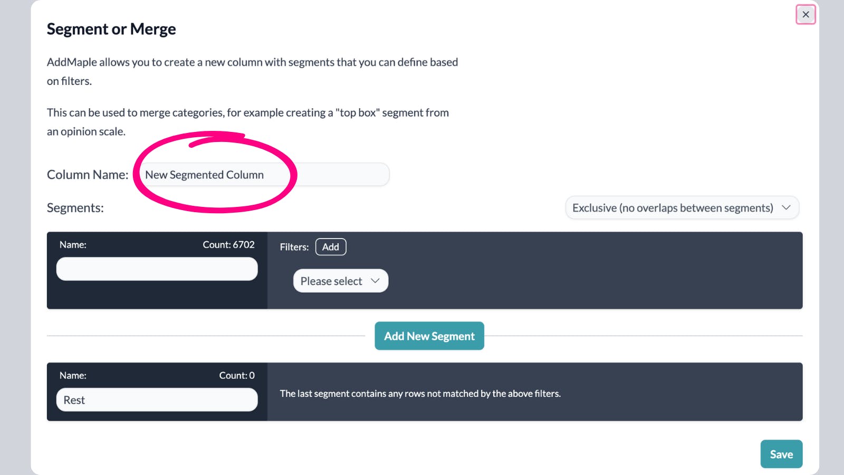
Task: Click the Column Name label
Action: (88, 174)
